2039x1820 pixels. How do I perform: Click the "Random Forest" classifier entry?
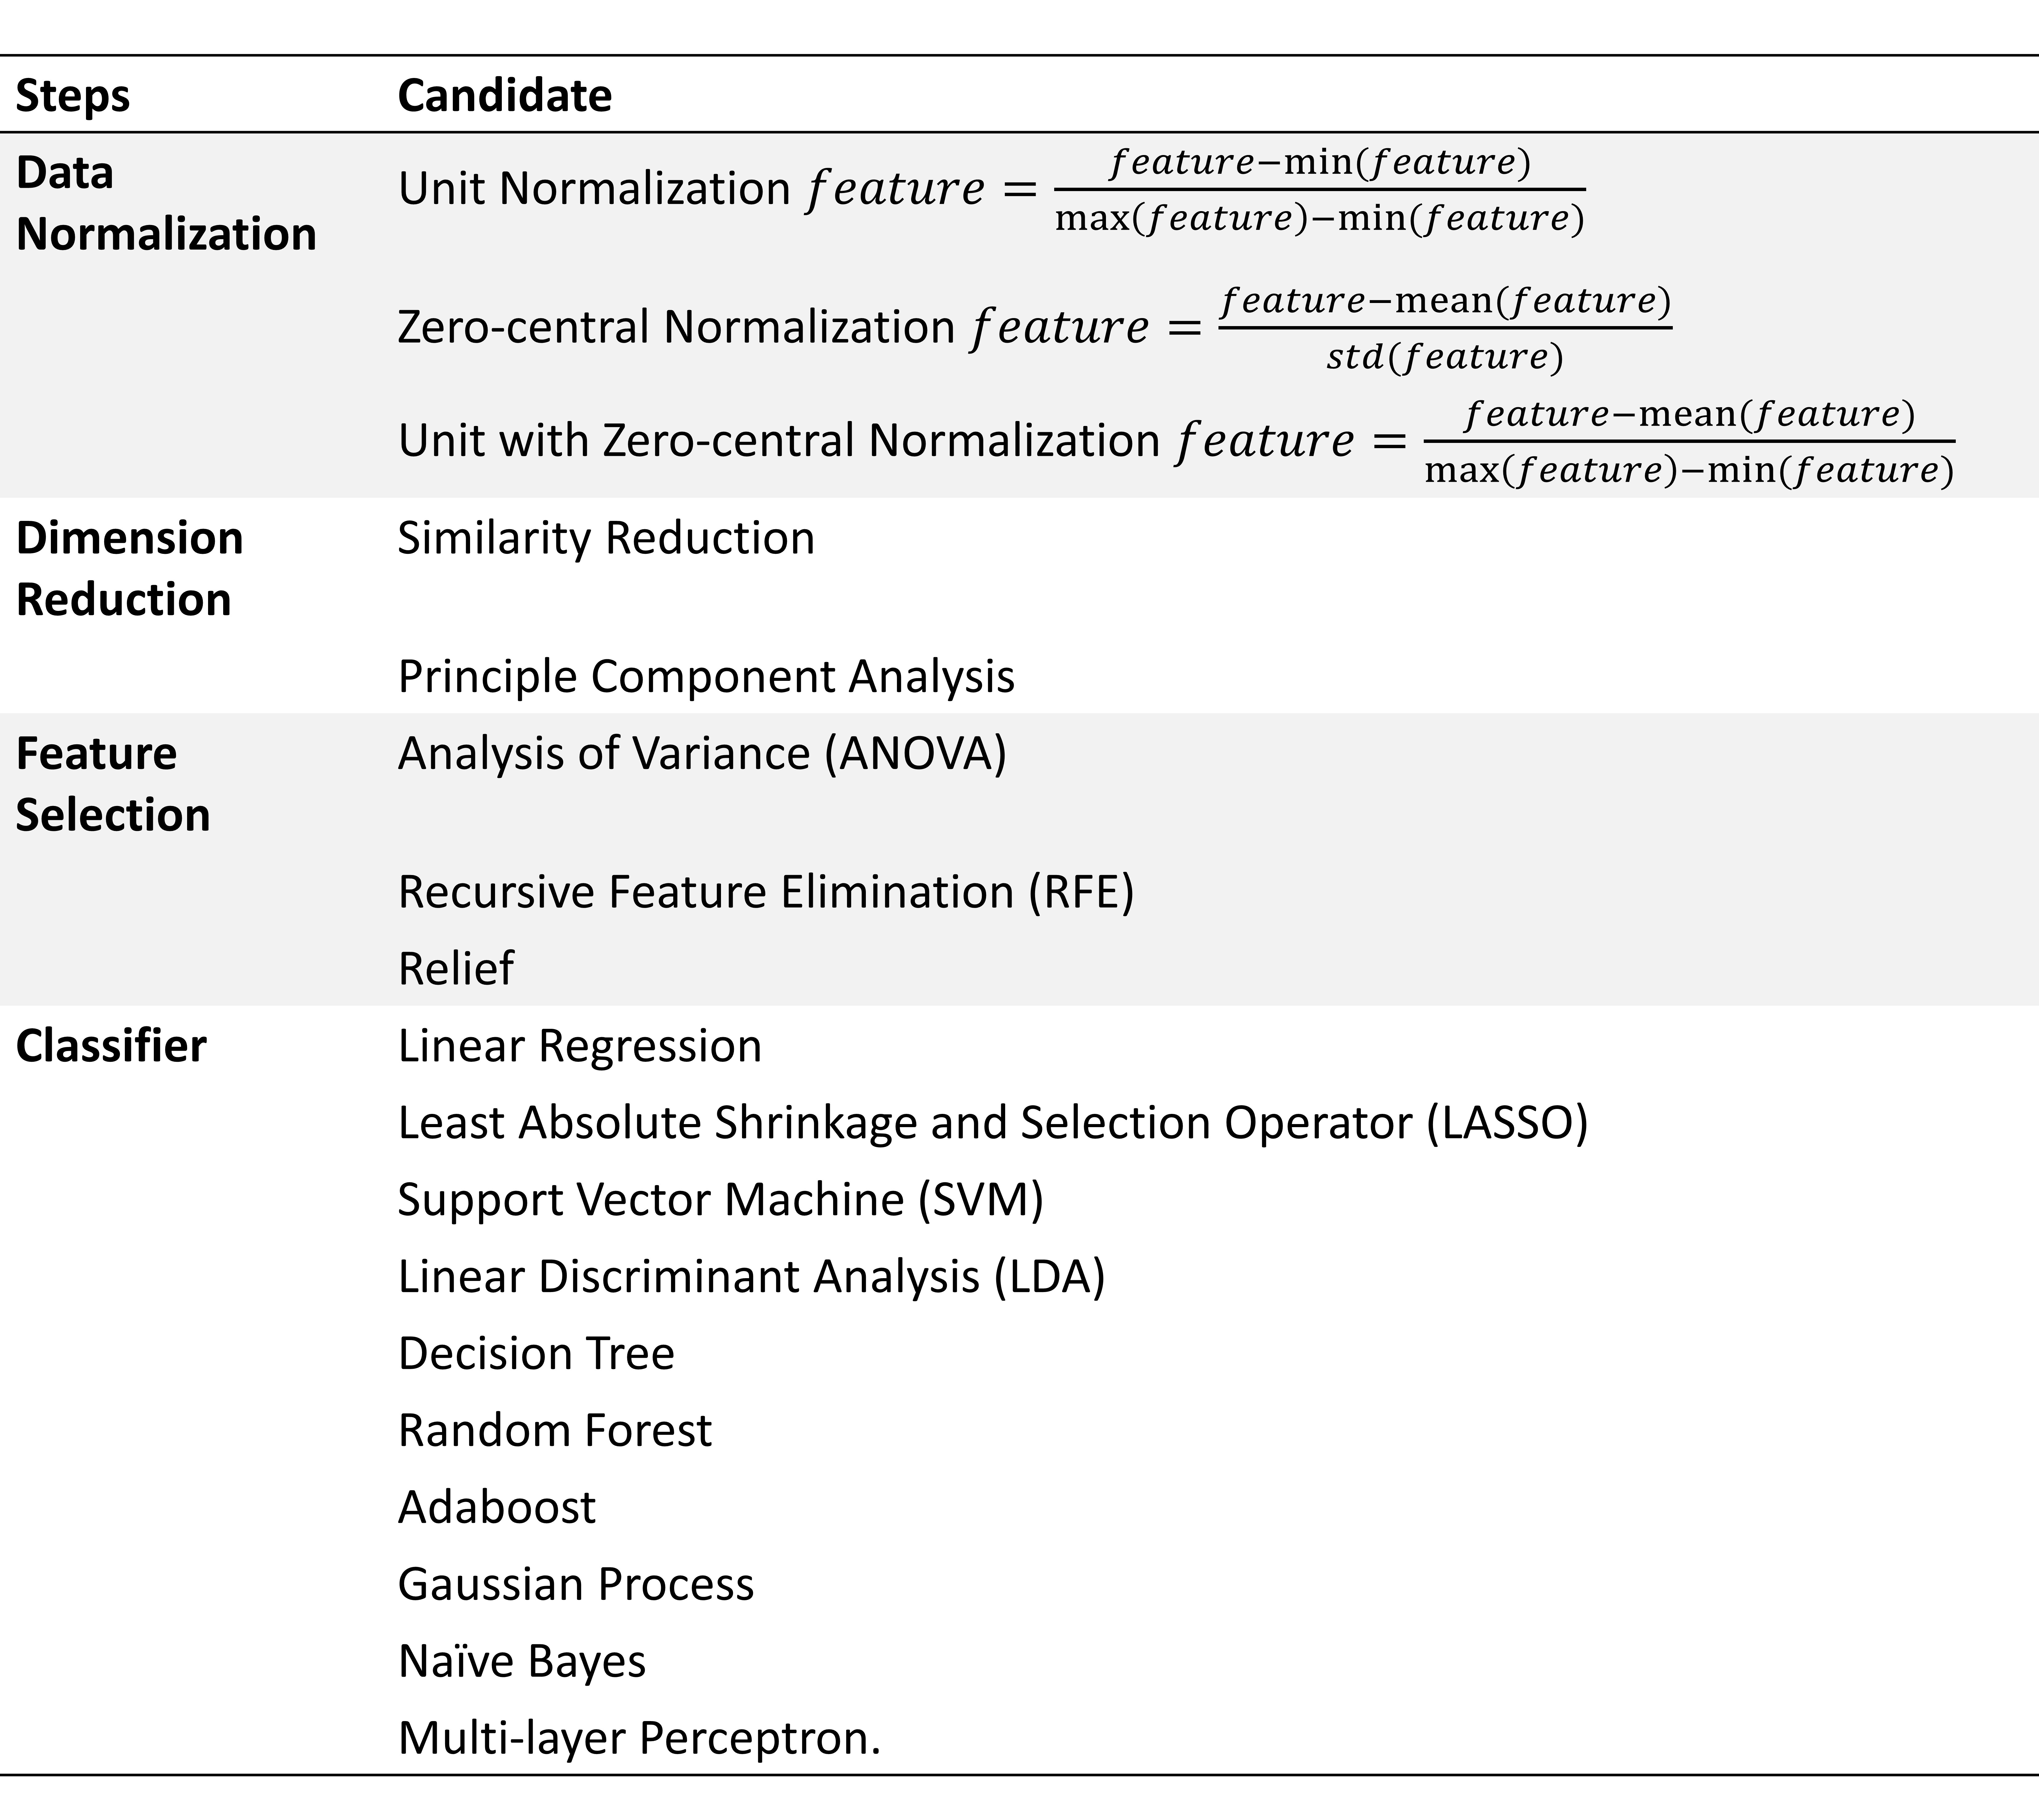coord(555,1430)
